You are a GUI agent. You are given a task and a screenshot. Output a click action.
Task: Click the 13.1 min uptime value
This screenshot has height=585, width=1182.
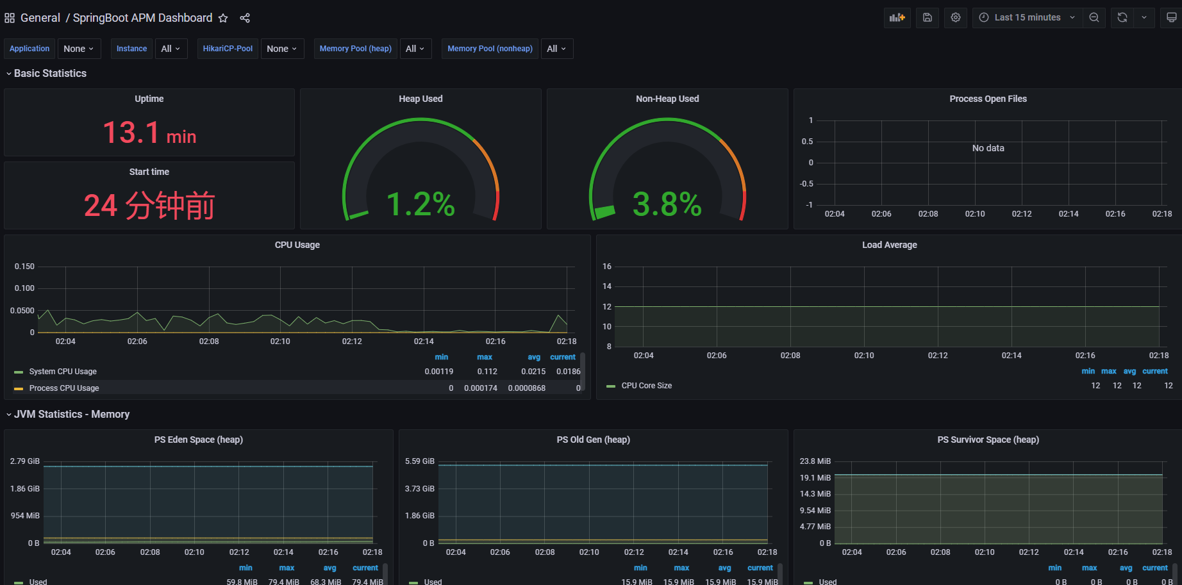[149, 133]
